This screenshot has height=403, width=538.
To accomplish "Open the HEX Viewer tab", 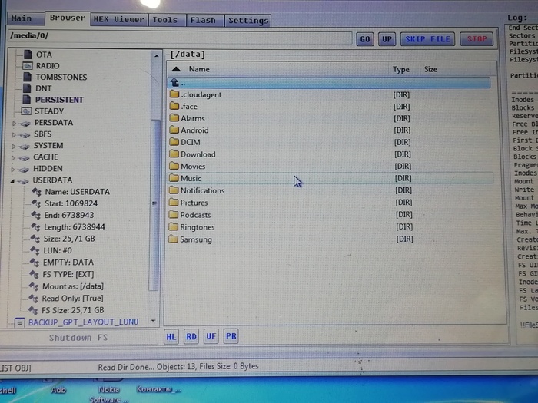I will pos(119,19).
